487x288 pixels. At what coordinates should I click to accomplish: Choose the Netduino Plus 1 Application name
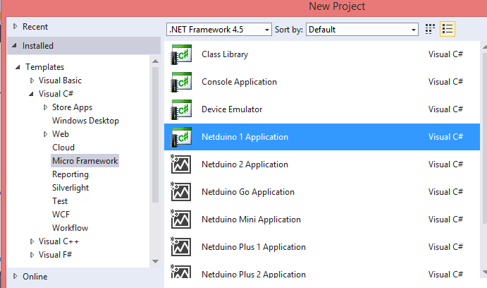point(254,247)
